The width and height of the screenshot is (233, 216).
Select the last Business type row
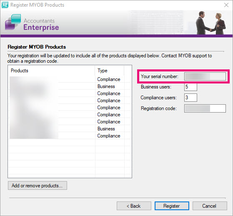coord(70,129)
